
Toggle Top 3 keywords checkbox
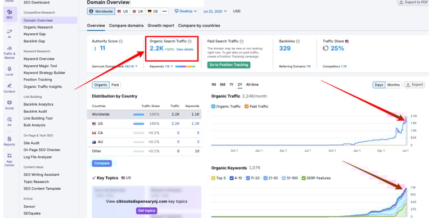point(213,178)
